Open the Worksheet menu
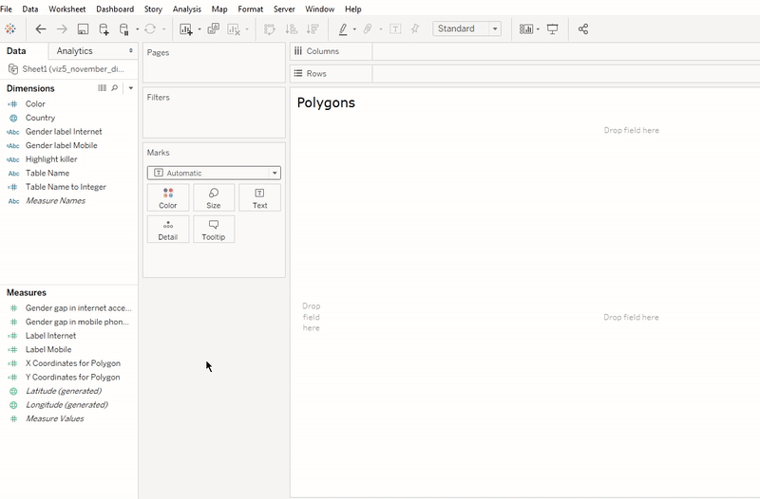This screenshot has height=499, width=760. point(66,9)
